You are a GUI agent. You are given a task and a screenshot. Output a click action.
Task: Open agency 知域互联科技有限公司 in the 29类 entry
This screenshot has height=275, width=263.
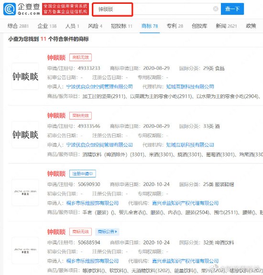coord(190,87)
